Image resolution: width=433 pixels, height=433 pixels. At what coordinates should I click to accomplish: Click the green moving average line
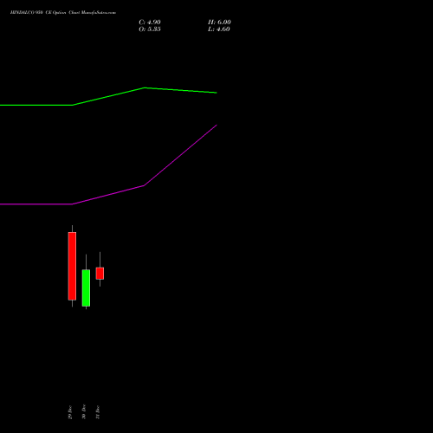point(108,96)
